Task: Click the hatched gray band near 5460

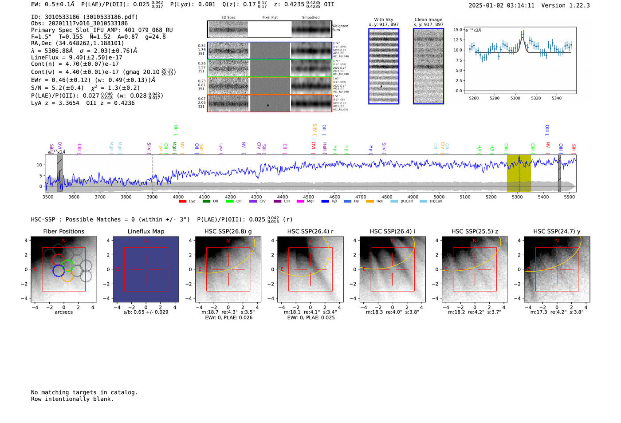Action: (x=559, y=173)
